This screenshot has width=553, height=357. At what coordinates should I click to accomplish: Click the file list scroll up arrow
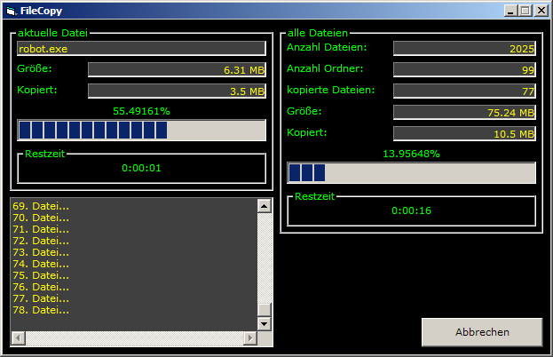coord(263,206)
